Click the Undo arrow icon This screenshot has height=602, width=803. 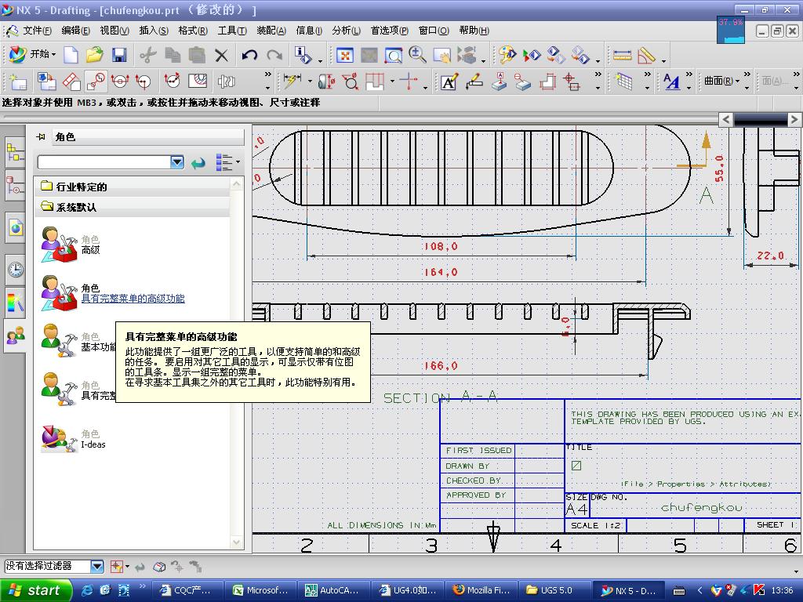click(249, 55)
